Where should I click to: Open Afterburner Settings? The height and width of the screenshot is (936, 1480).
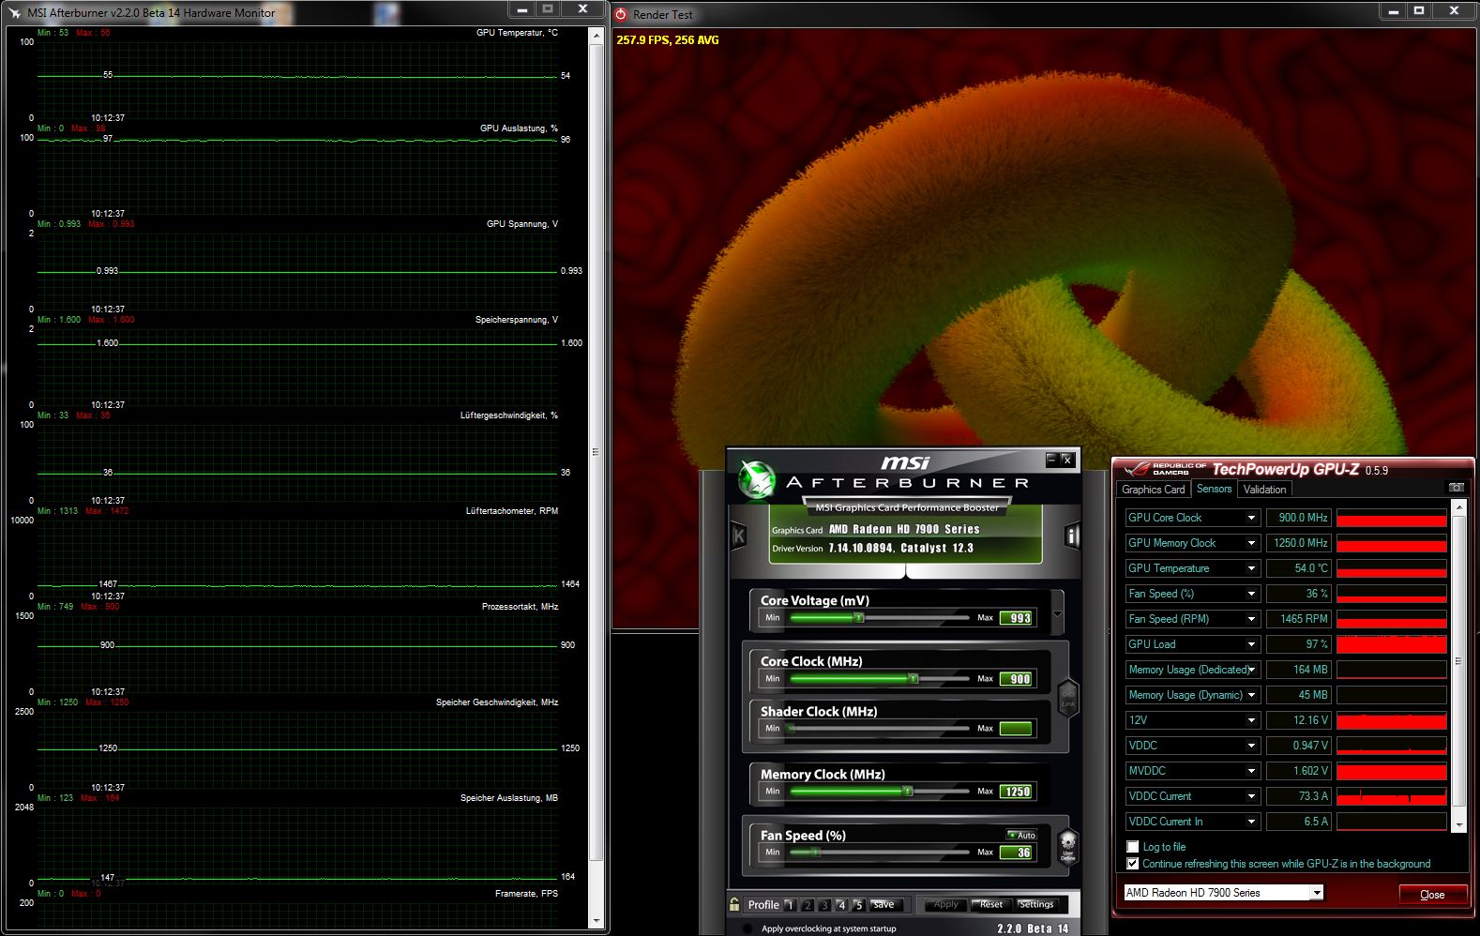1035,905
